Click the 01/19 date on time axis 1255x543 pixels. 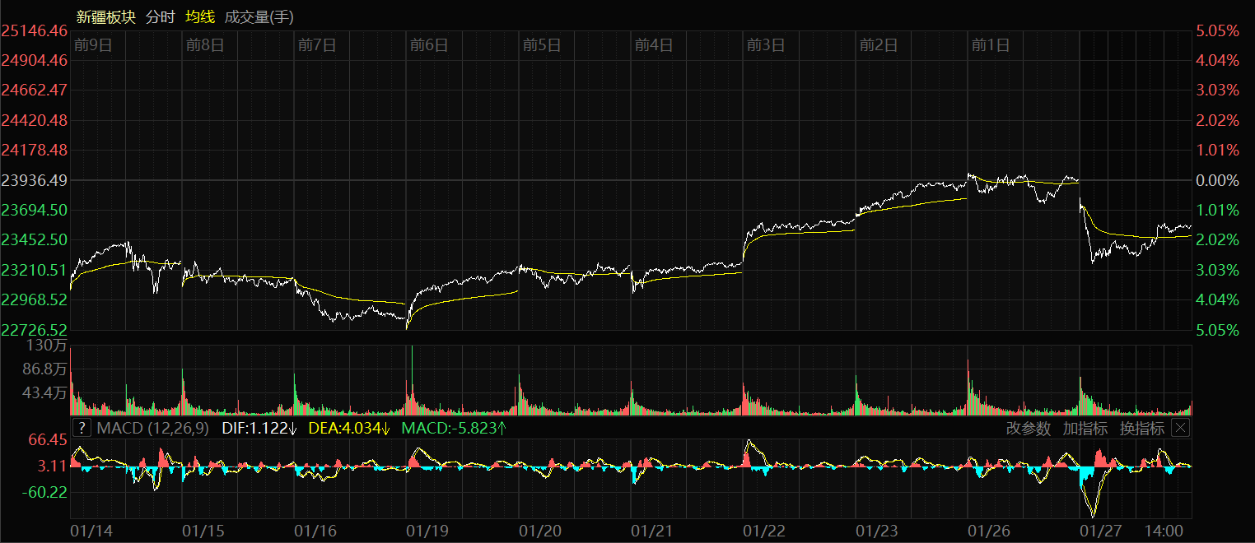[x=428, y=531]
